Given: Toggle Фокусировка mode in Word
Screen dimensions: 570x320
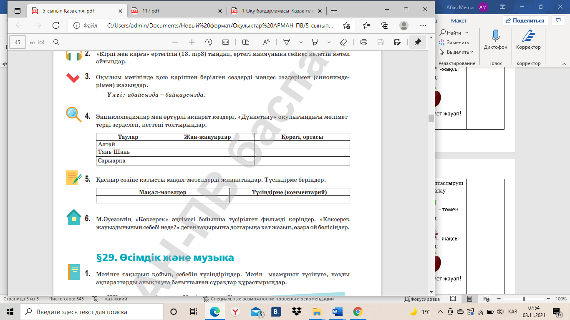Looking at the screenshot, I should (422, 299).
